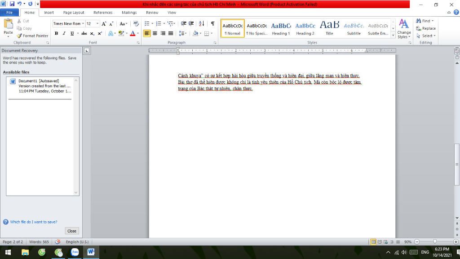Screen dimensions: 460x259
Task: Click the ruler tab selector icon
Action: [x=87, y=51]
